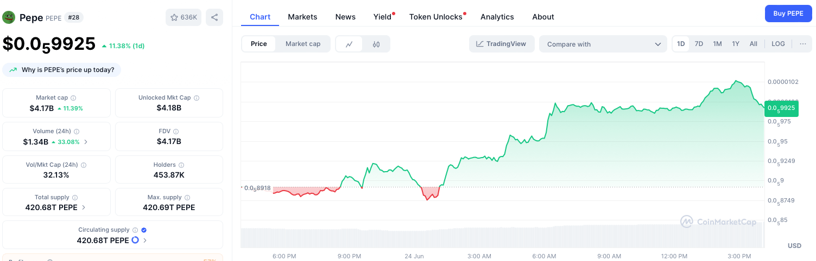The width and height of the screenshot is (816, 261).
Task: Click the $4.17B market cap value
Action: point(42,108)
